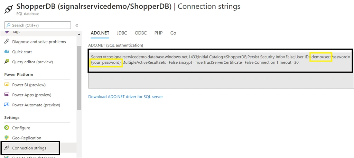The height and width of the screenshot is (158, 354).
Task: Click the 'demouser' user ID text
Action: 321,57
